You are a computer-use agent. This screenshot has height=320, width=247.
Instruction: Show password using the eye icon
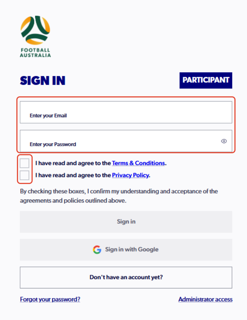224,141
